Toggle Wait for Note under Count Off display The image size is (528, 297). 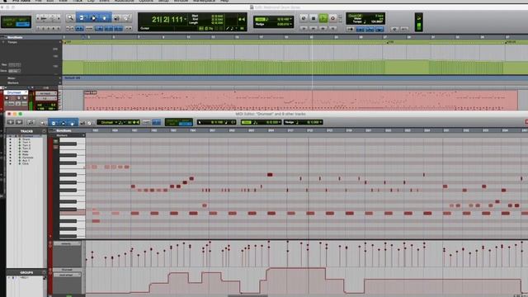coord(350,30)
